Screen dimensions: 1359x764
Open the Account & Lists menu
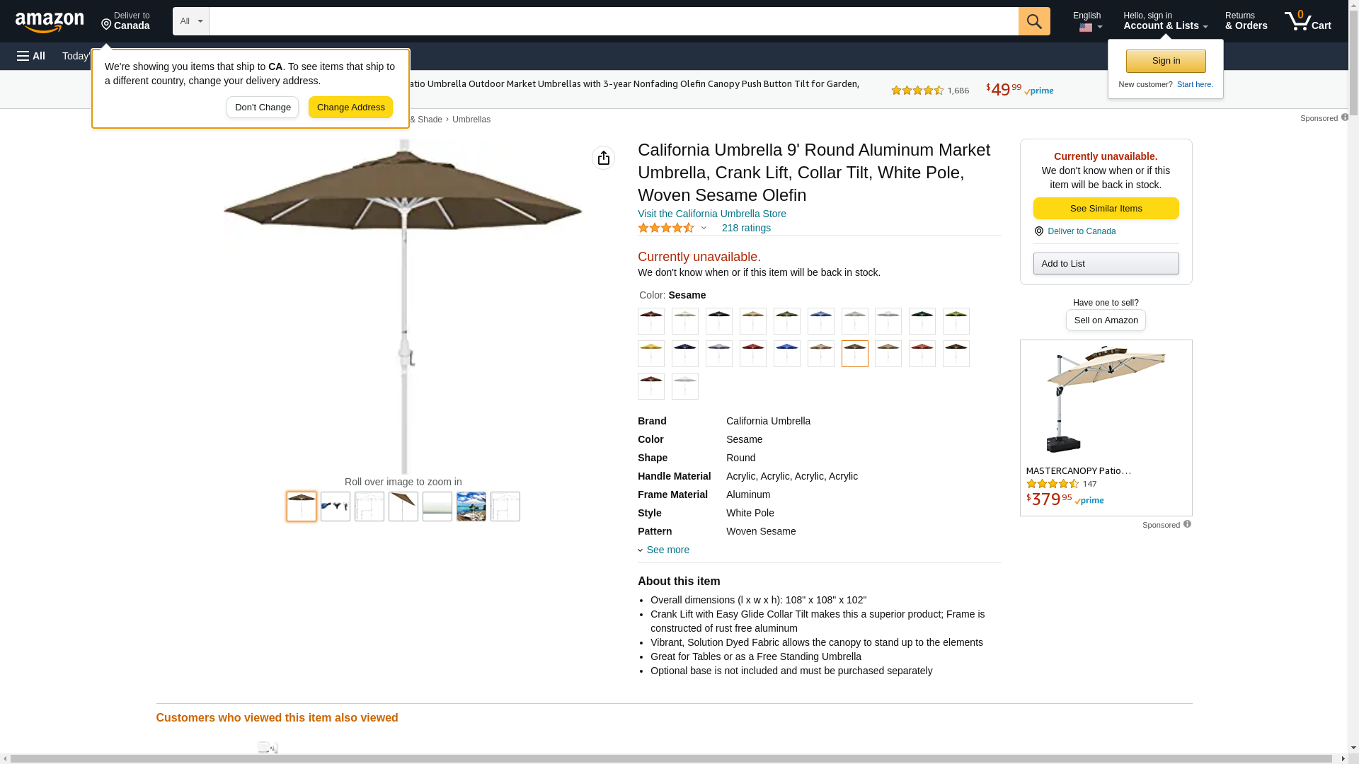pos(1165,21)
